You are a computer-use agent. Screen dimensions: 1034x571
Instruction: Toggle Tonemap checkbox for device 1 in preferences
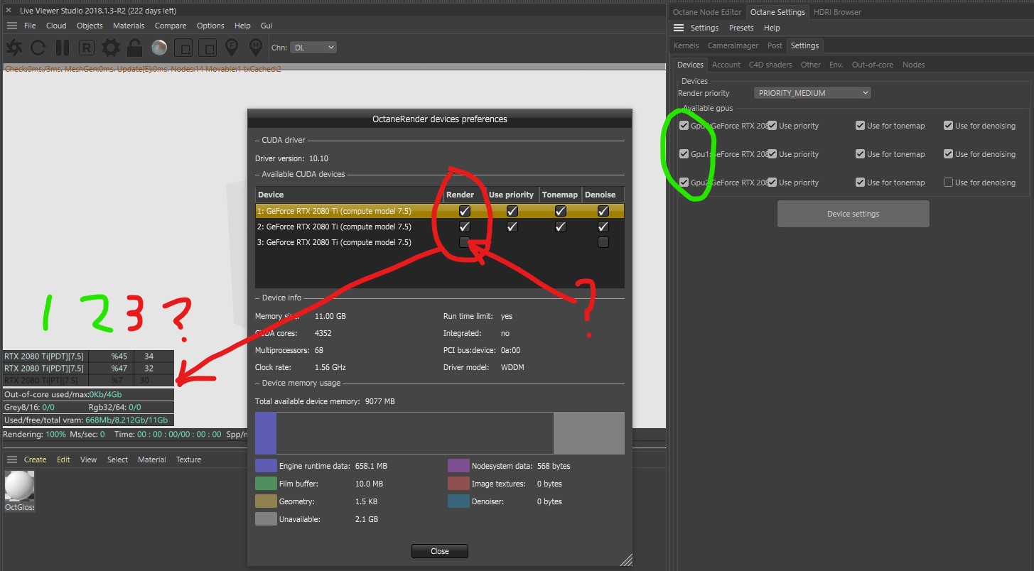tap(560, 211)
